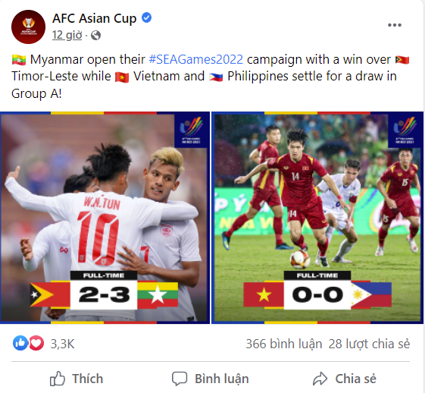Click the Bình luận comment button label
Viewport: 425px width, 393px height.
[x=222, y=379]
